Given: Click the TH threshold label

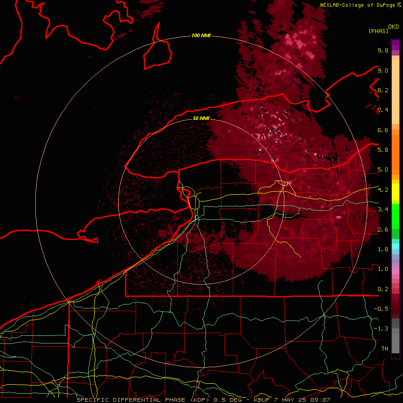Looking at the screenshot, I should [x=385, y=349].
